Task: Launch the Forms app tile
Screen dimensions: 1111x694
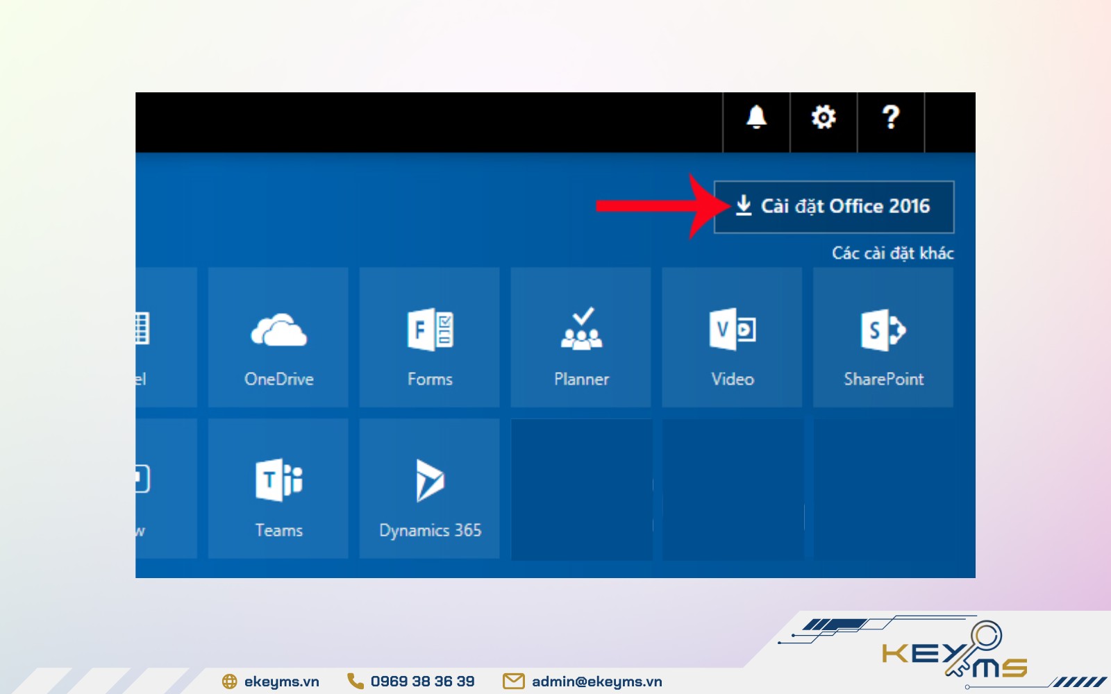Action: 430,337
